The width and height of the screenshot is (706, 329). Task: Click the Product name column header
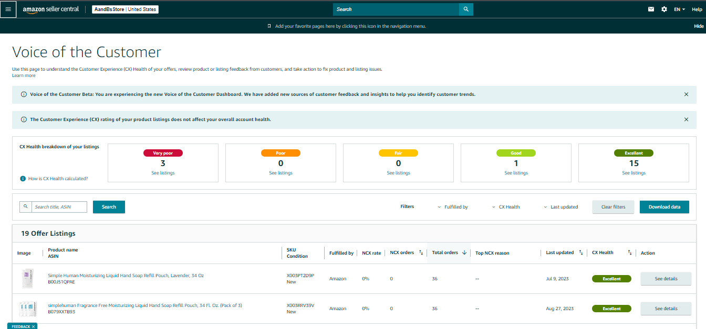[x=63, y=250]
